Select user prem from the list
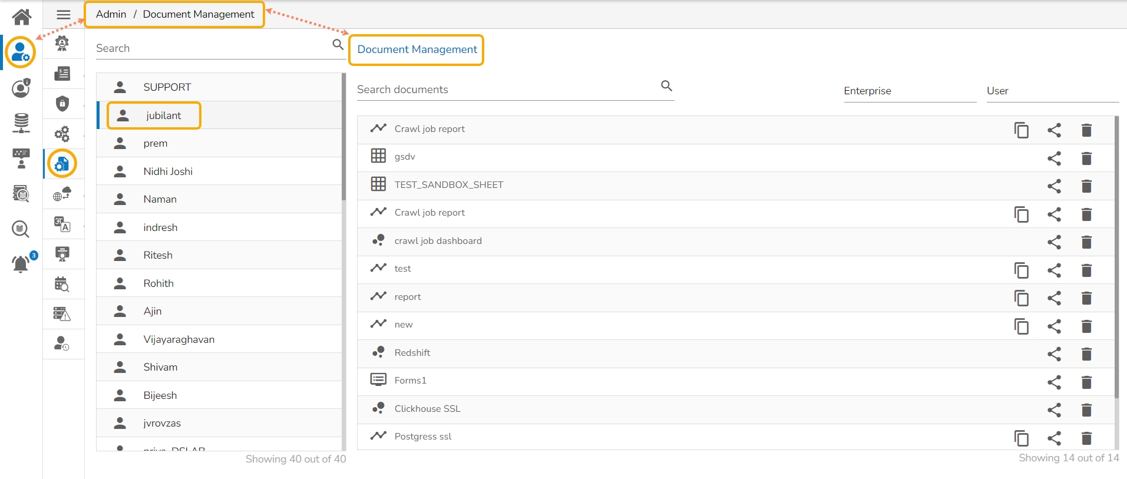 click(156, 143)
